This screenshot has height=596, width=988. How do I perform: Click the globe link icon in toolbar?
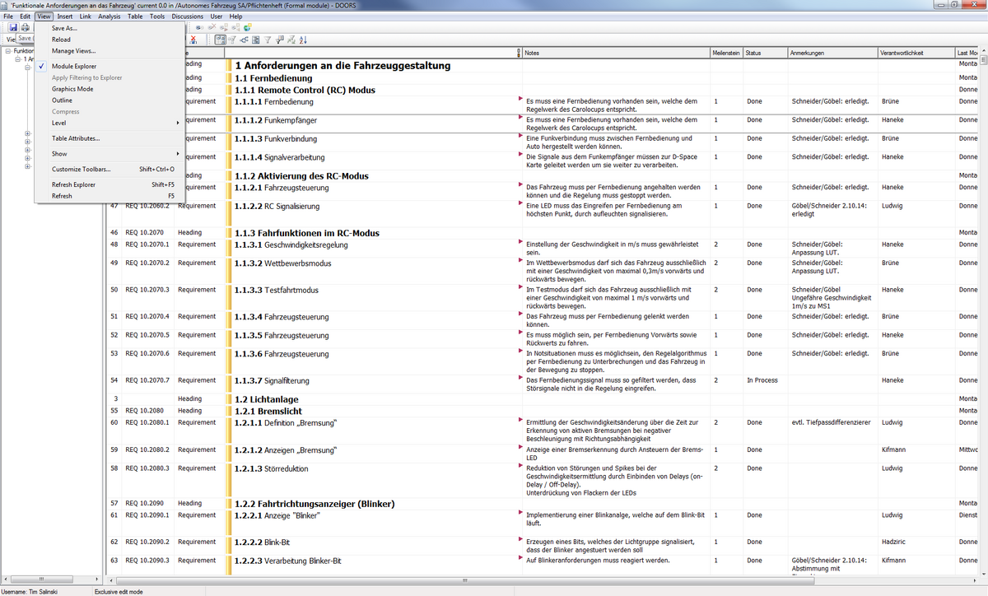point(247,28)
